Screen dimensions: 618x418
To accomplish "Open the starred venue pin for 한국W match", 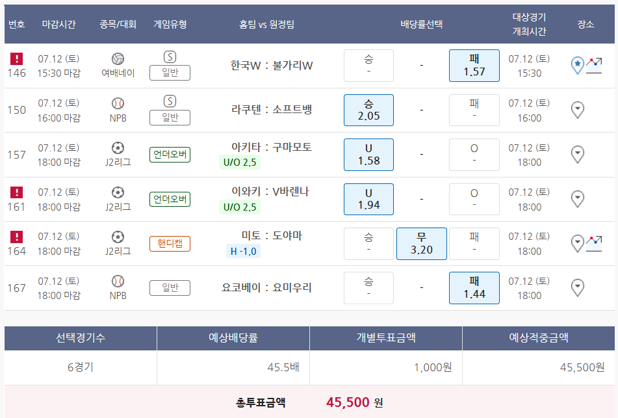I will (x=577, y=65).
